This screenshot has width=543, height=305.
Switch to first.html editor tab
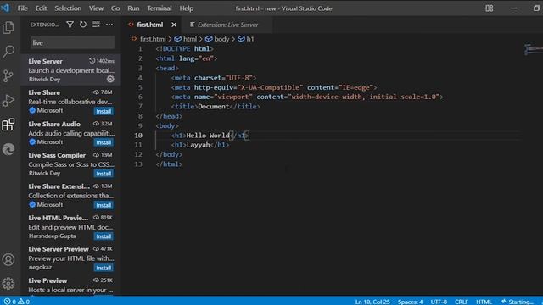(x=149, y=25)
